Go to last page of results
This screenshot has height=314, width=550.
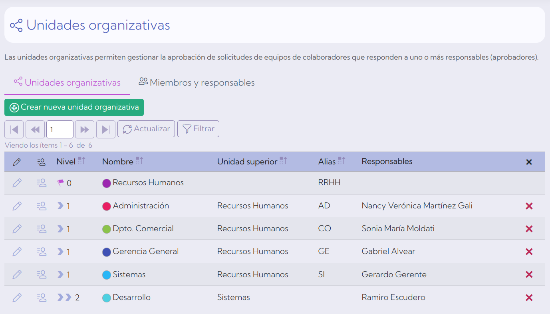(106, 129)
